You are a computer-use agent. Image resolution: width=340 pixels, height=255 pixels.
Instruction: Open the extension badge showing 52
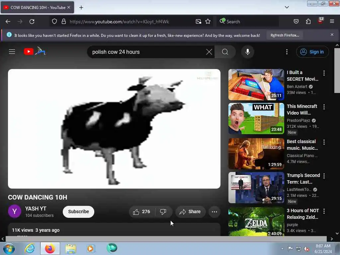320,21
